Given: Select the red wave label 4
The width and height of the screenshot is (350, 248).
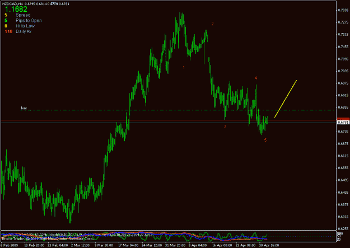Looking at the screenshot, I should pos(256,78).
